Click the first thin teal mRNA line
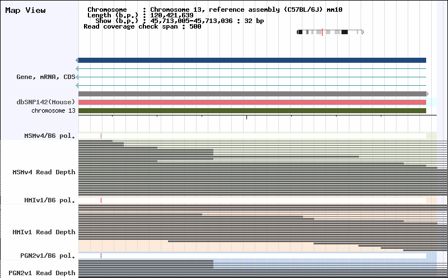The height and width of the screenshot is (278, 448). (253, 68)
